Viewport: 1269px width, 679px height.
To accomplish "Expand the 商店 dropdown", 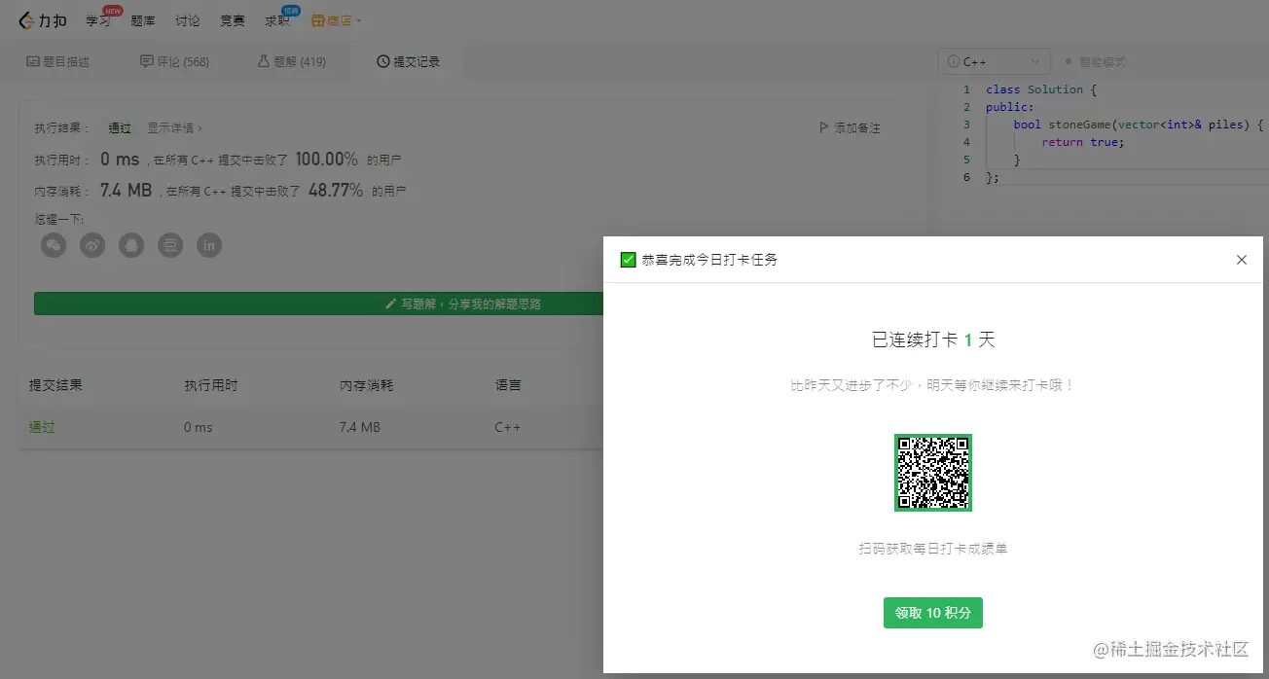I will 337,20.
